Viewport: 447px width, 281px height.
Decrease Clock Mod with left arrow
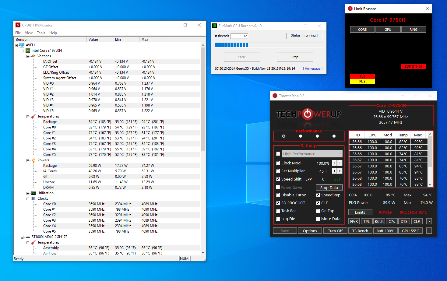(x=334, y=163)
